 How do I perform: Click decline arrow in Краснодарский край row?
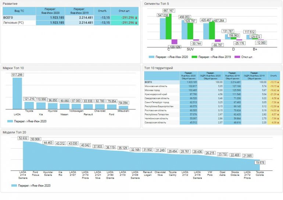click(278, 94)
